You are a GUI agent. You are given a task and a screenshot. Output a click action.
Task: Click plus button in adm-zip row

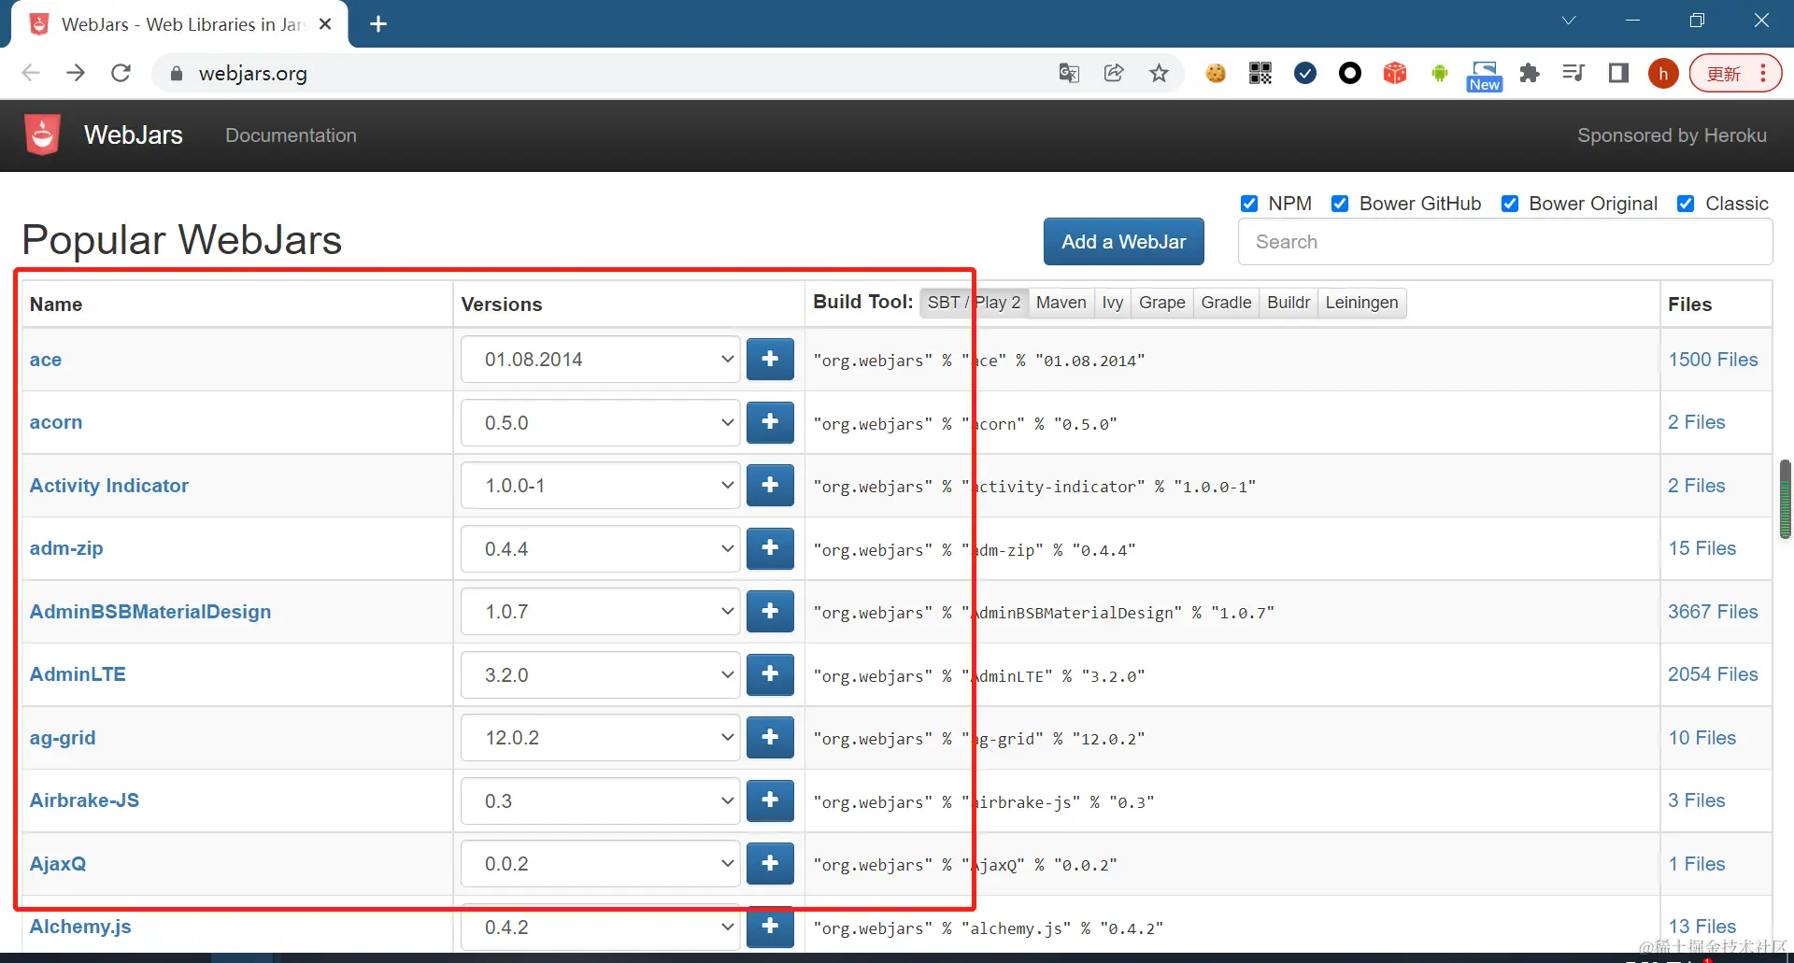pos(770,548)
